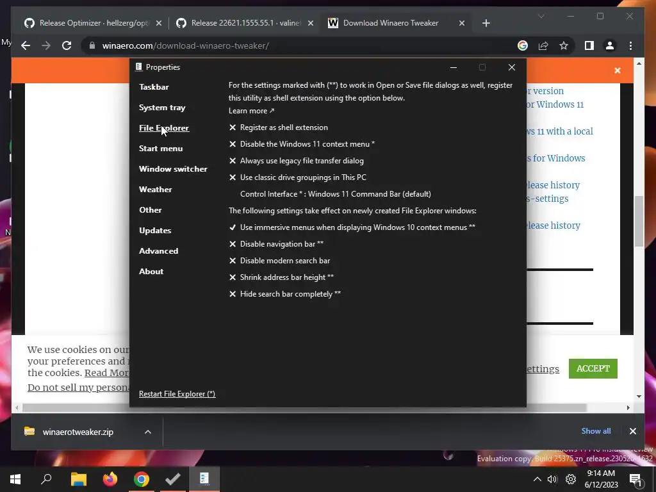
Task: Open the Chrome profile avatar
Action: tap(610, 45)
